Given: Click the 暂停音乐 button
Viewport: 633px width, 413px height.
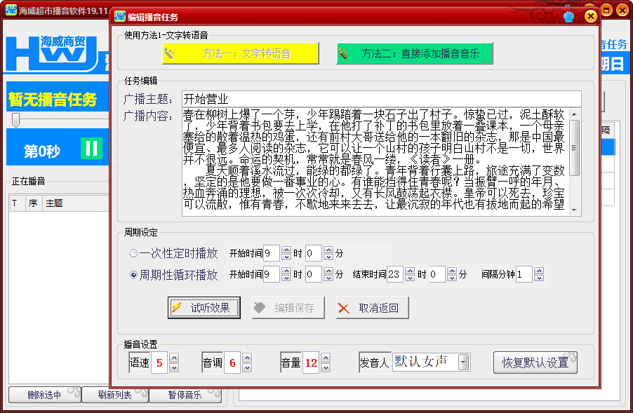Looking at the screenshot, I should [x=185, y=395].
